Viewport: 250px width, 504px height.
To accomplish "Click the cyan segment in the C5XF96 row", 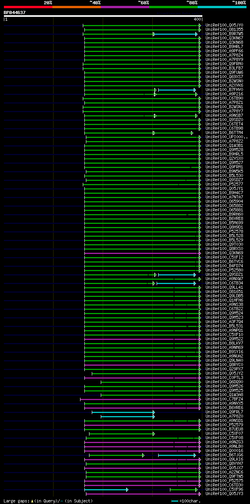I will [x=105, y=490].
